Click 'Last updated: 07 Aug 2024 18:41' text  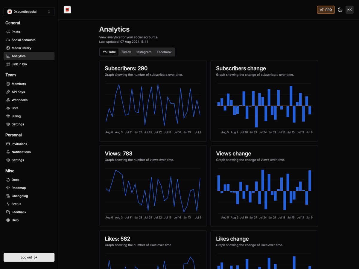(124, 42)
